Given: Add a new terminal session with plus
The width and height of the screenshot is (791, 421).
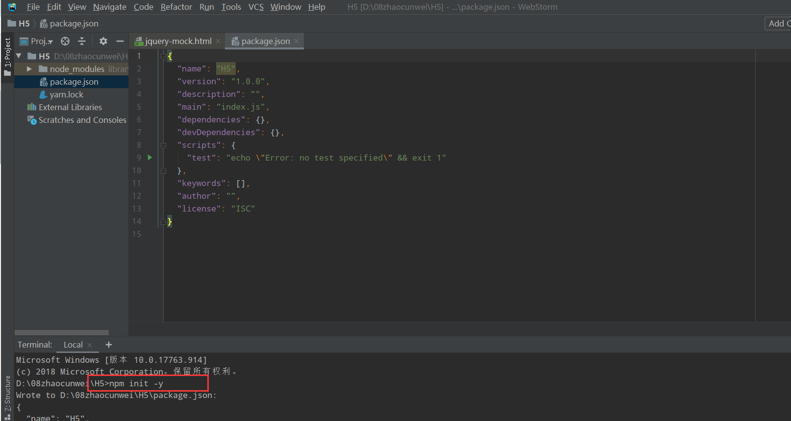Looking at the screenshot, I should click(109, 345).
